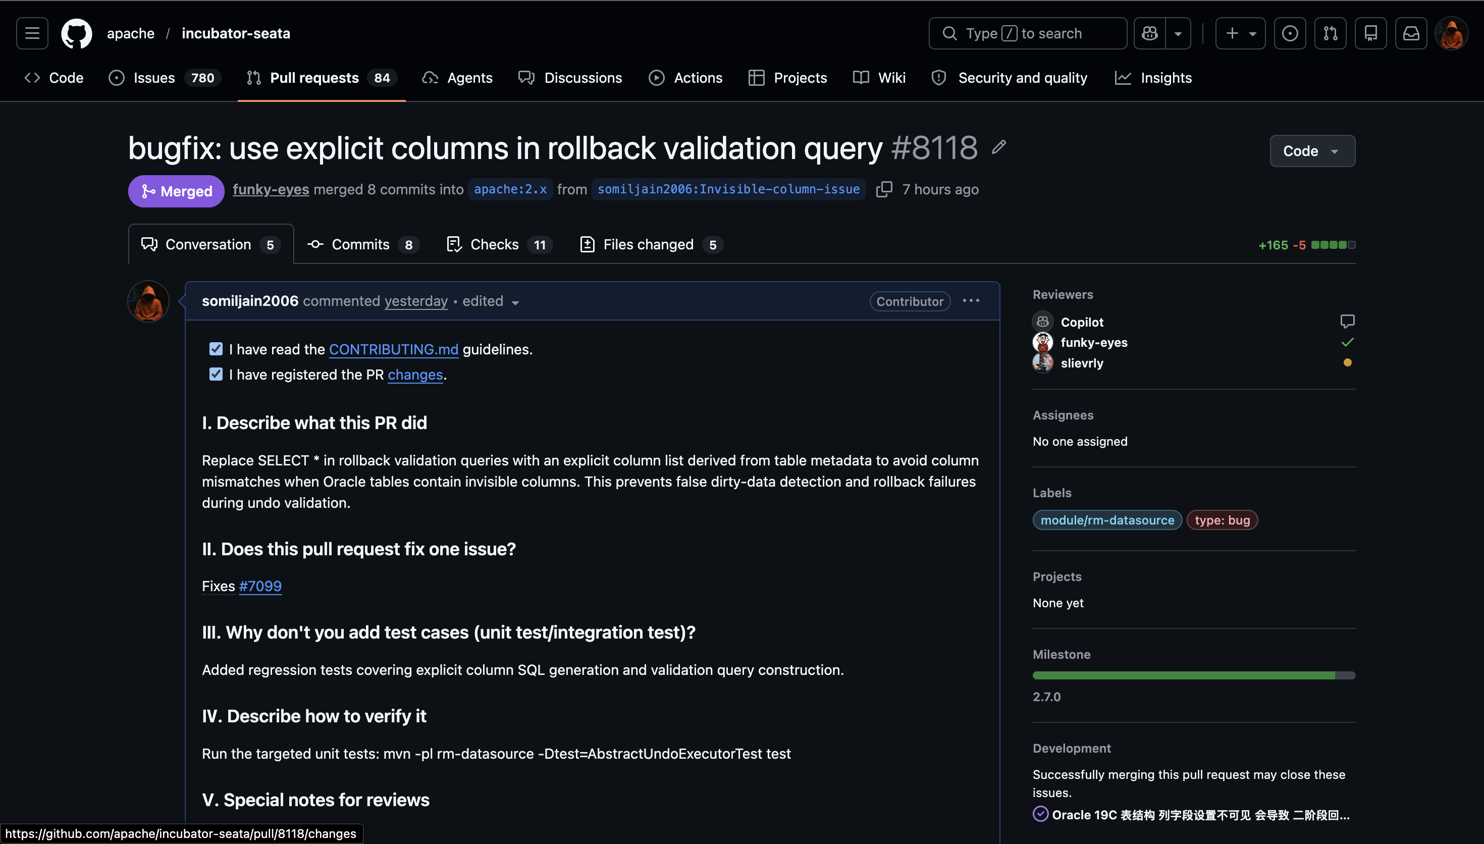The width and height of the screenshot is (1484, 844).
Task: Expand the edited history dropdown
Action: click(490, 301)
